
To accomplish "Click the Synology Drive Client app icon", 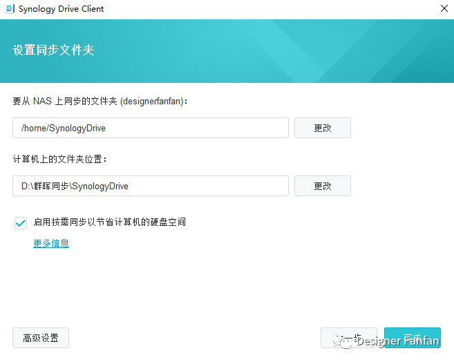I will [10, 9].
